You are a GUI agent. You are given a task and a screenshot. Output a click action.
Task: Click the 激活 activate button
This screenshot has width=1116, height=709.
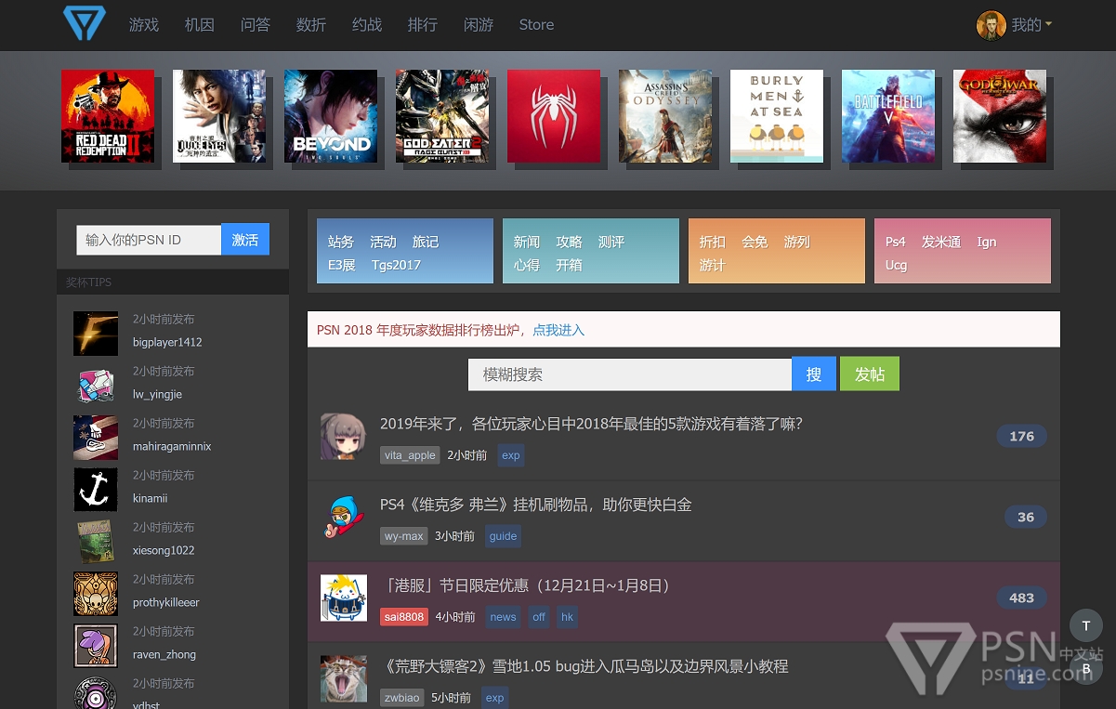pos(245,240)
